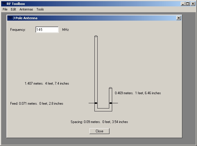This screenshot has height=146, width=197.
Task: Open the File menu
Action: coord(5,9)
